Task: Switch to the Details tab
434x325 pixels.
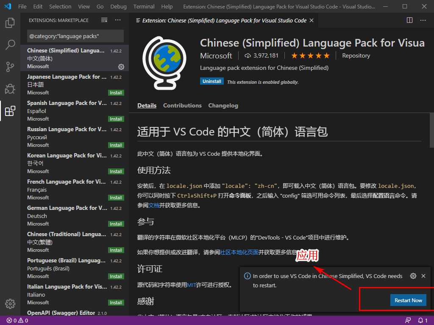Action: tap(147, 105)
